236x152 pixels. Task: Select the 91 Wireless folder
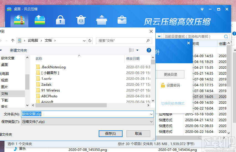(x=48, y=90)
